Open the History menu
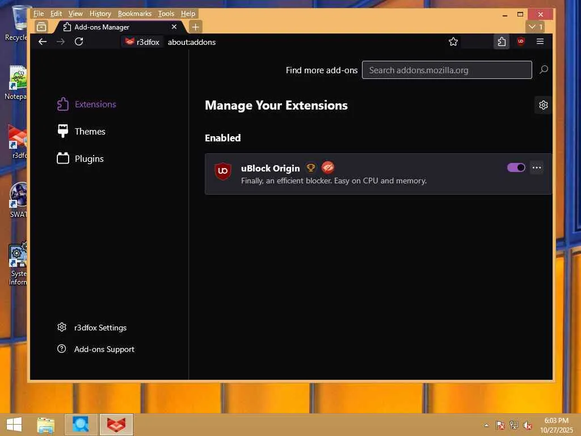The height and width of the screenshot is (436, 581). coord(100,14)
